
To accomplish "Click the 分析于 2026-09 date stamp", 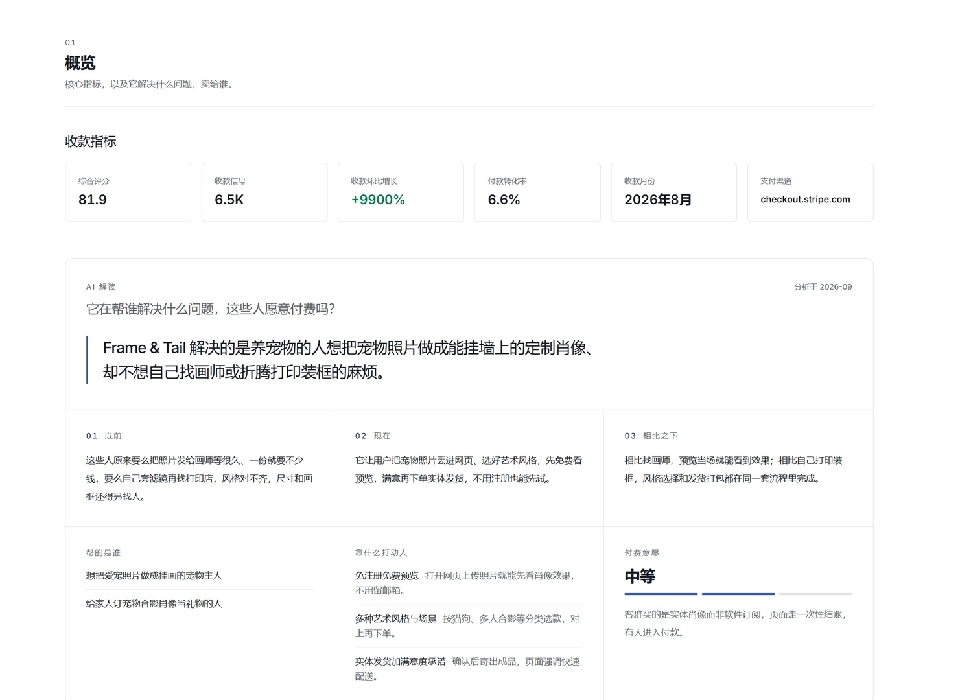I will [823, 286].
